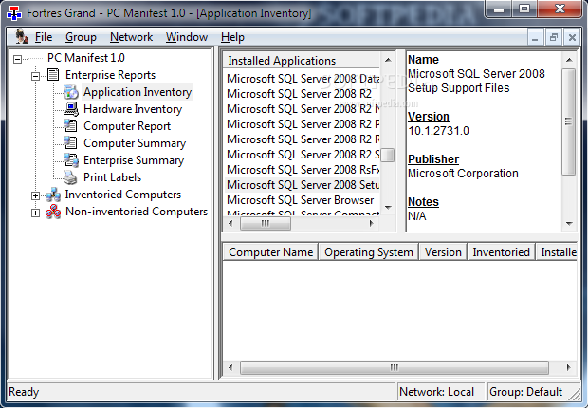The height and width of the screenshot is (408, 588).
Task: Click the Fortres Grand title bar icon
Action: [14, 13]
